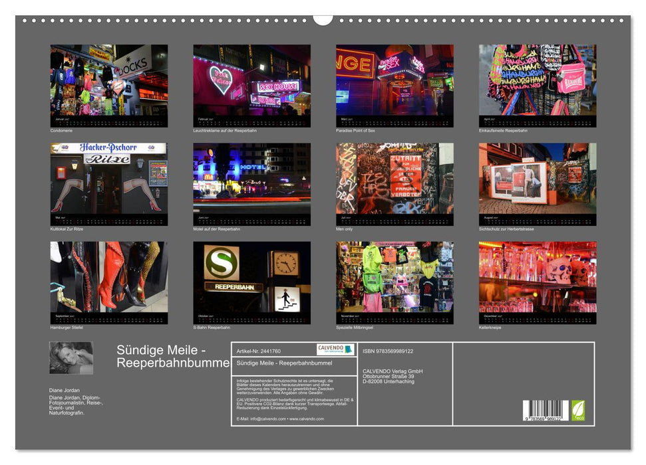Click the caption Paradise Point of Sex
Viewport: 646px width, 465px height.
coord(355,131)
